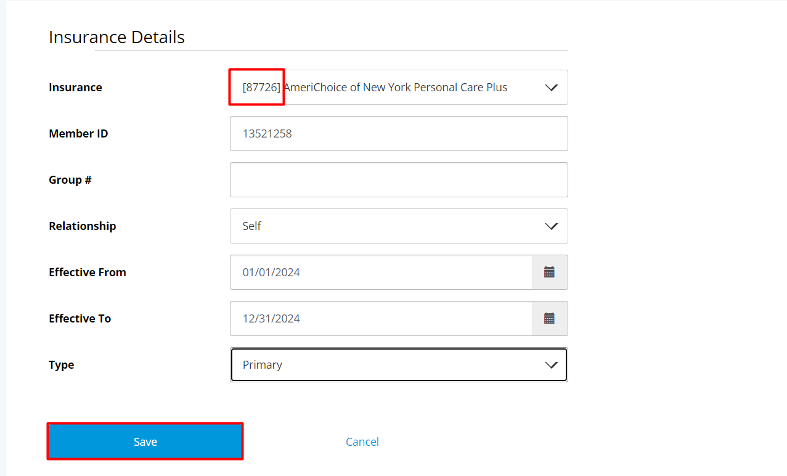Click the Group # label

coord(70,180)
